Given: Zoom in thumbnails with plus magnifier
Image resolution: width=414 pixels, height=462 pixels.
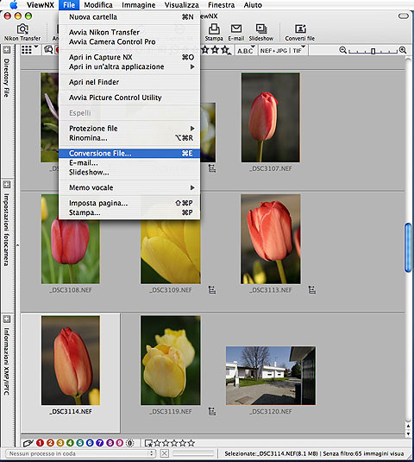Looking at the screenshot, I should pyautogui.click(x=403, y=50).
